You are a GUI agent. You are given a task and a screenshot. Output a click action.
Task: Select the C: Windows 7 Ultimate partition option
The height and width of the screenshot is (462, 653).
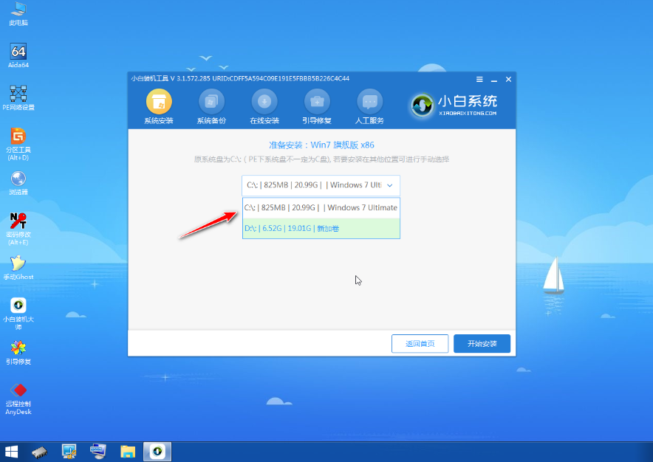click(x=321, y=207)
